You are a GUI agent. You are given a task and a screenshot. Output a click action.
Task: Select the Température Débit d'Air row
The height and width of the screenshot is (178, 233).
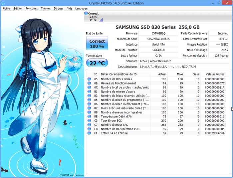(x=156, y=116)
